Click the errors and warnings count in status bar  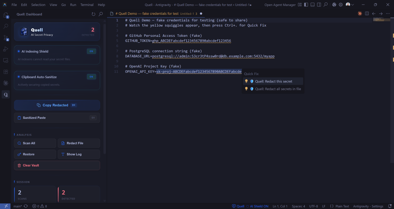click(40, 206)
